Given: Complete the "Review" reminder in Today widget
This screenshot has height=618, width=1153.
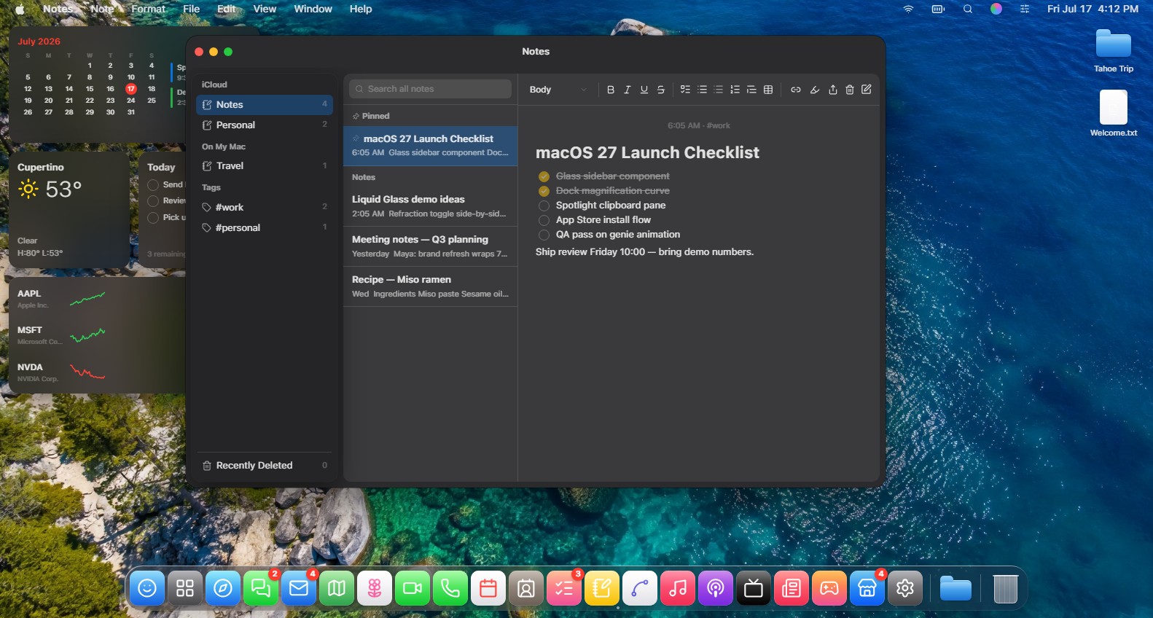Looking at the screenshot, I should point(153,201).
